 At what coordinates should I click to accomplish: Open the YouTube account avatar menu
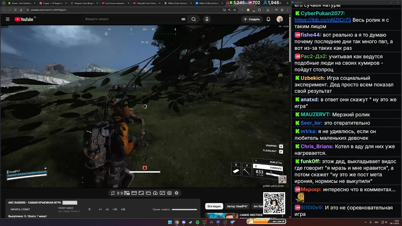280,19
